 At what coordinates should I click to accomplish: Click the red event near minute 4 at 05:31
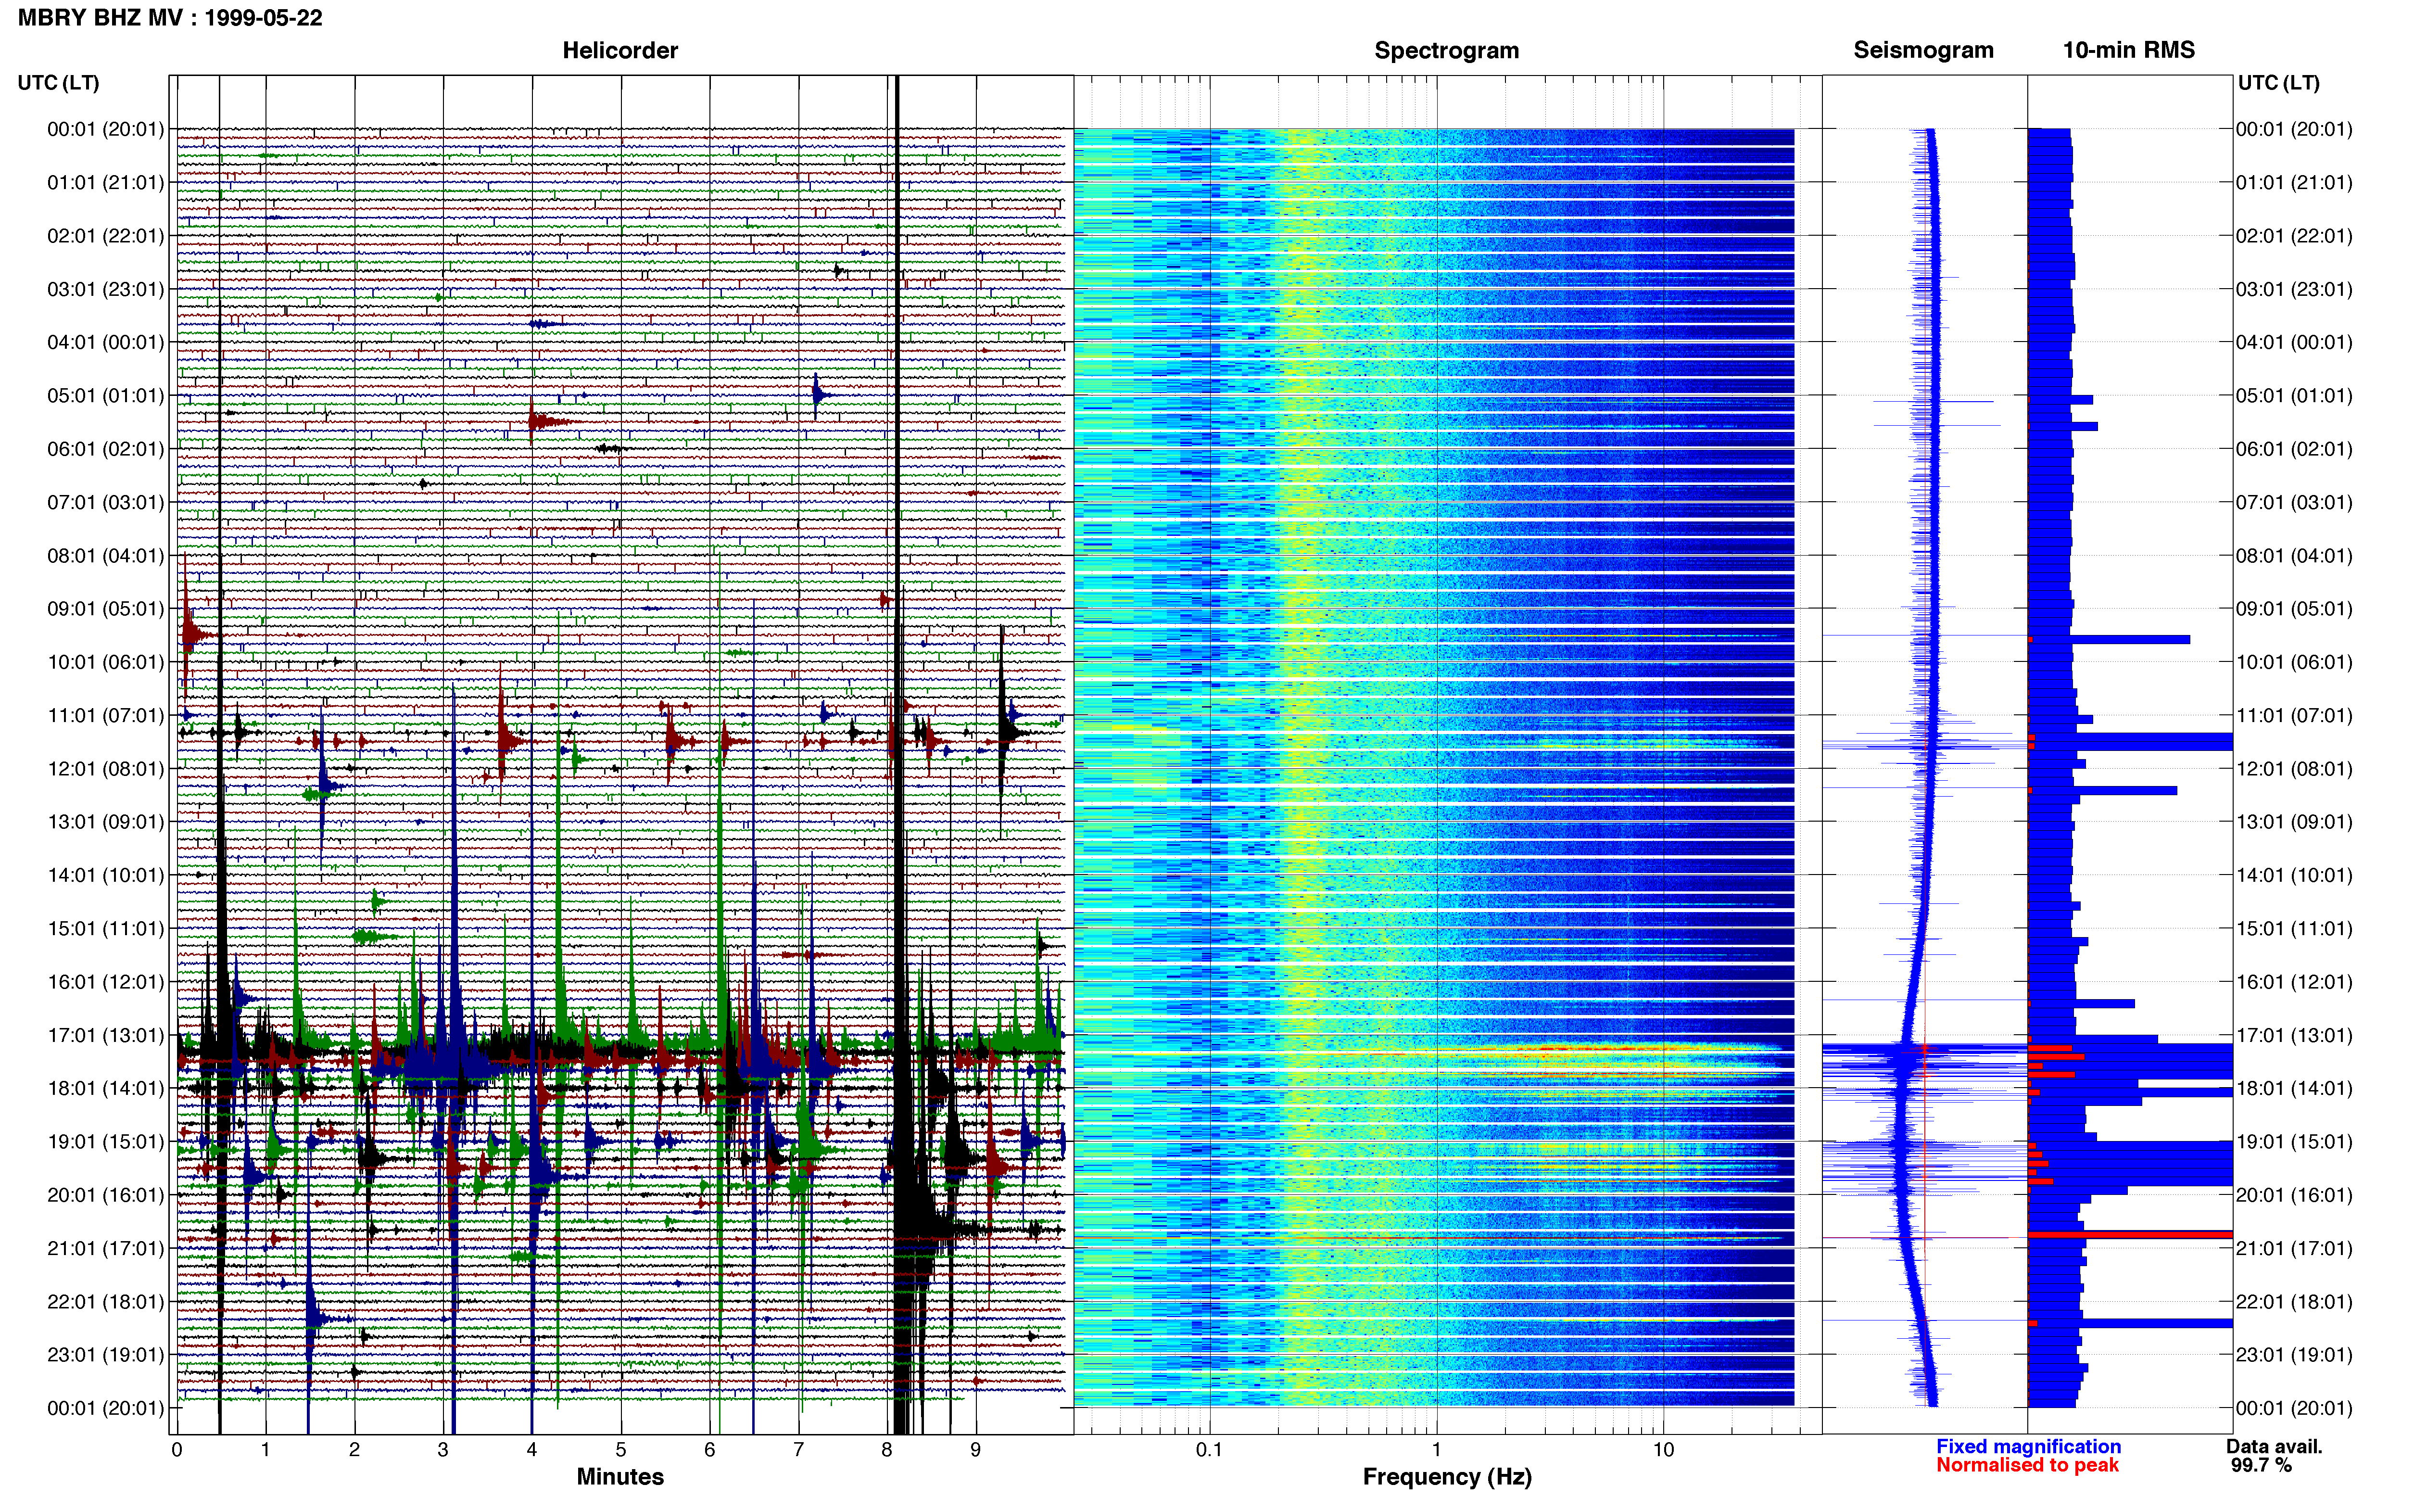pos(544,422)
